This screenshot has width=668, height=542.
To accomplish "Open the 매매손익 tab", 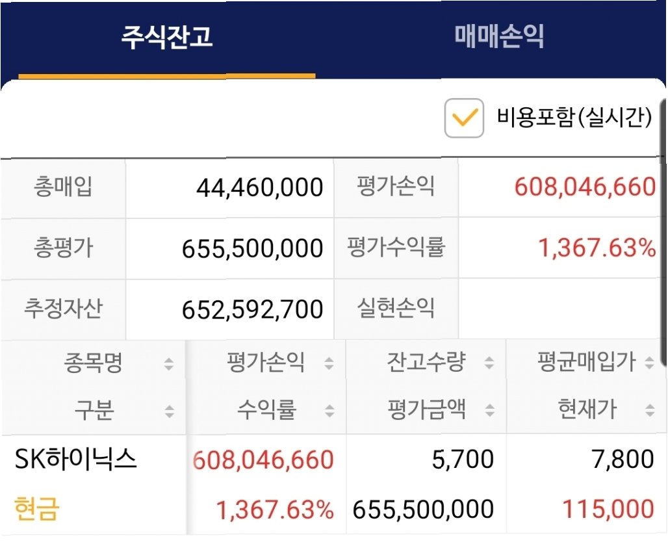I will pyautogui.click(x=499, y=36).
